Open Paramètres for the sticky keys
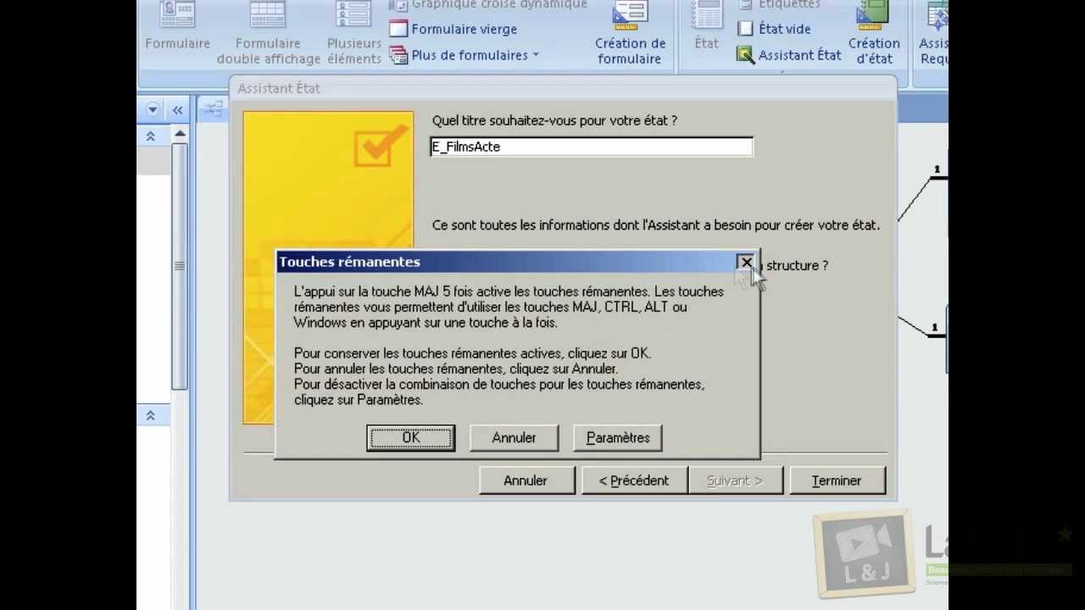 pyautogui.click(x=618, y=438)
